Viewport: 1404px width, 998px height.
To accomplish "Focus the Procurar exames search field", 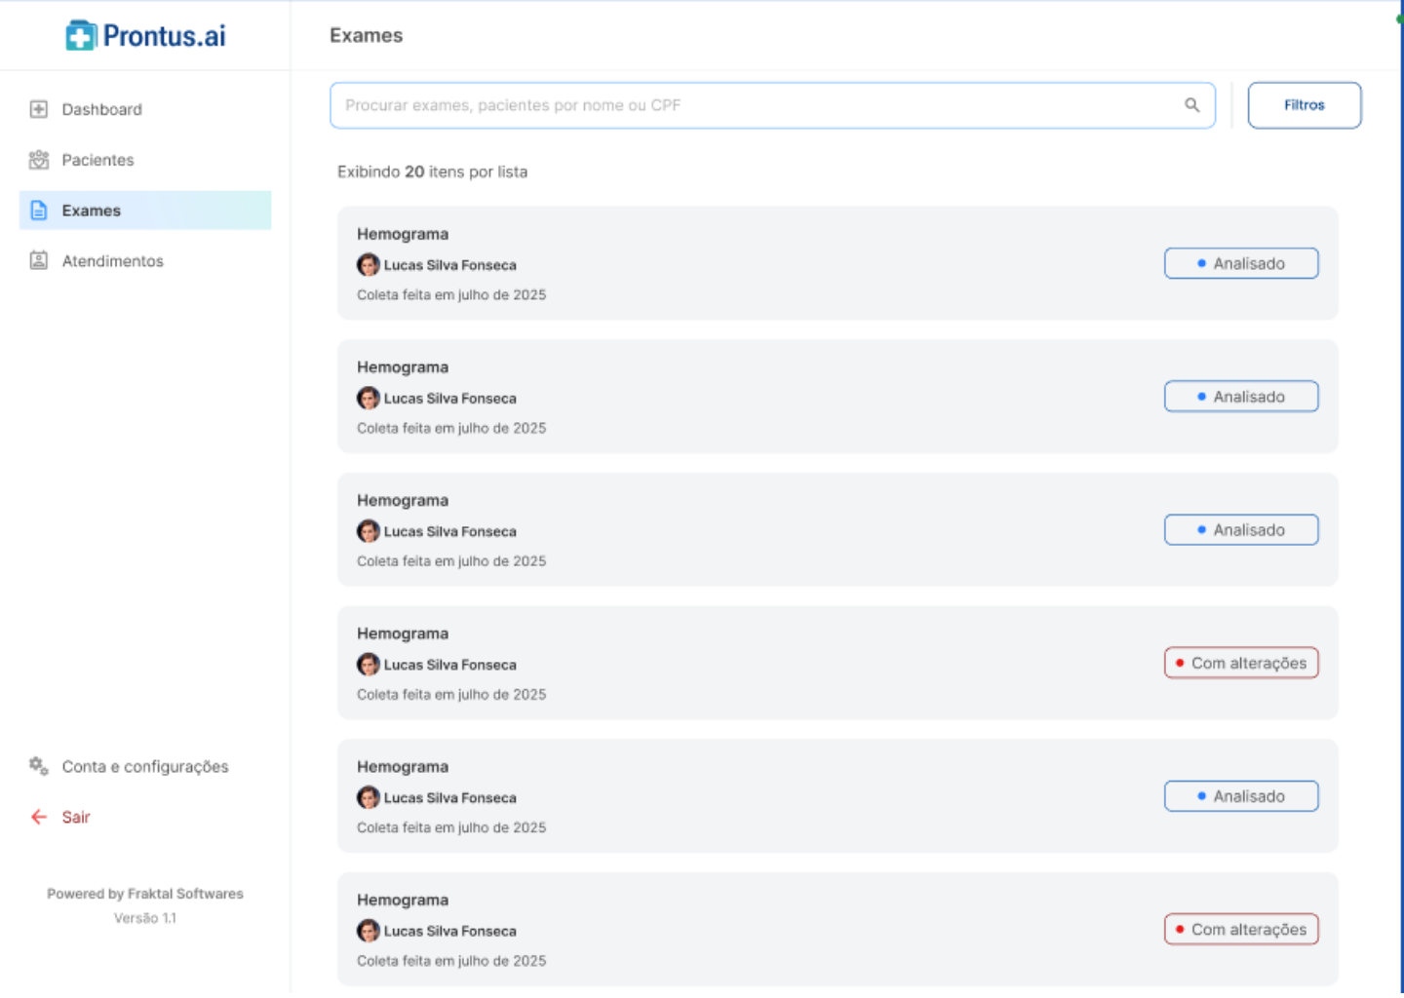I will coord(772,105).
